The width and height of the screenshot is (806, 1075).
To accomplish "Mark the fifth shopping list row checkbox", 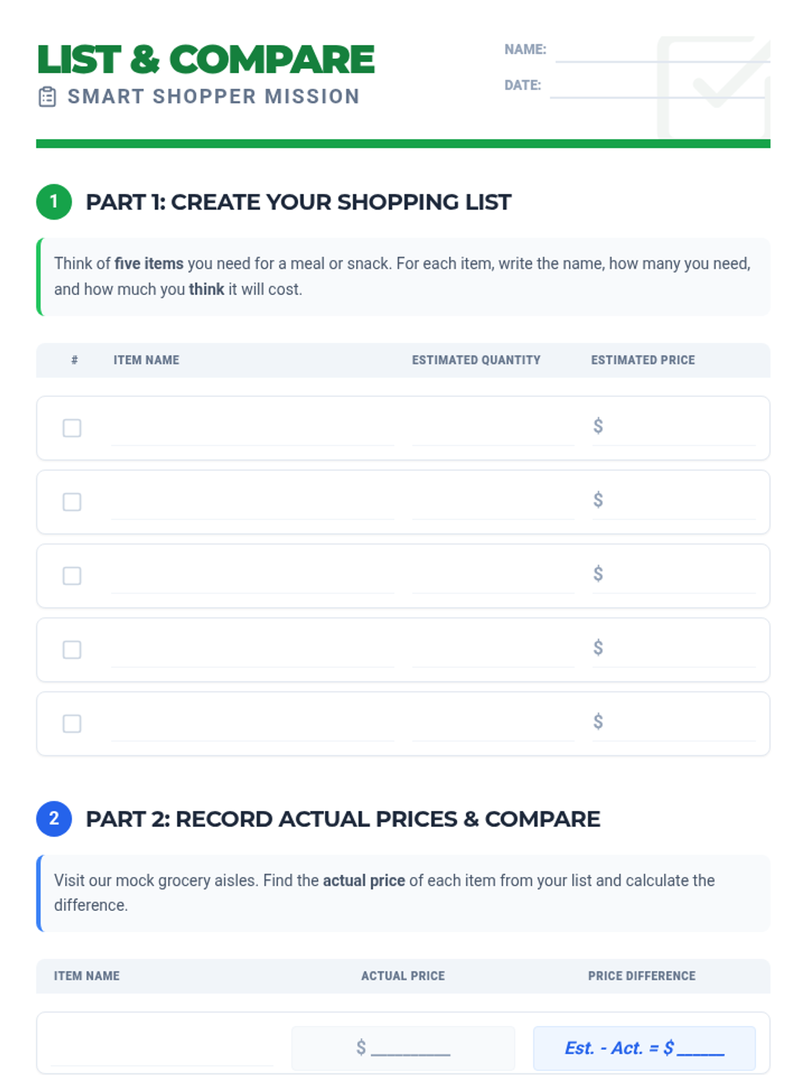I will tap(72, 724).
